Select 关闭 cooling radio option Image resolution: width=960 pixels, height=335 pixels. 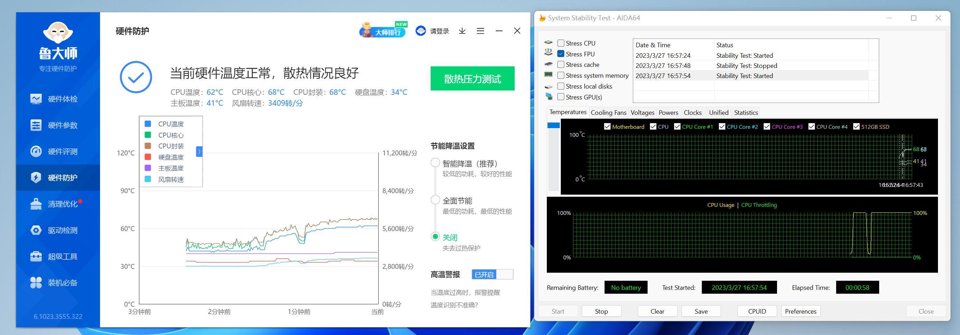pos(435,237)
